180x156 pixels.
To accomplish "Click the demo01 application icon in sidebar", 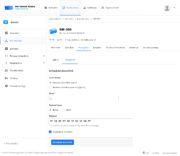I will (x=6, y=22).
